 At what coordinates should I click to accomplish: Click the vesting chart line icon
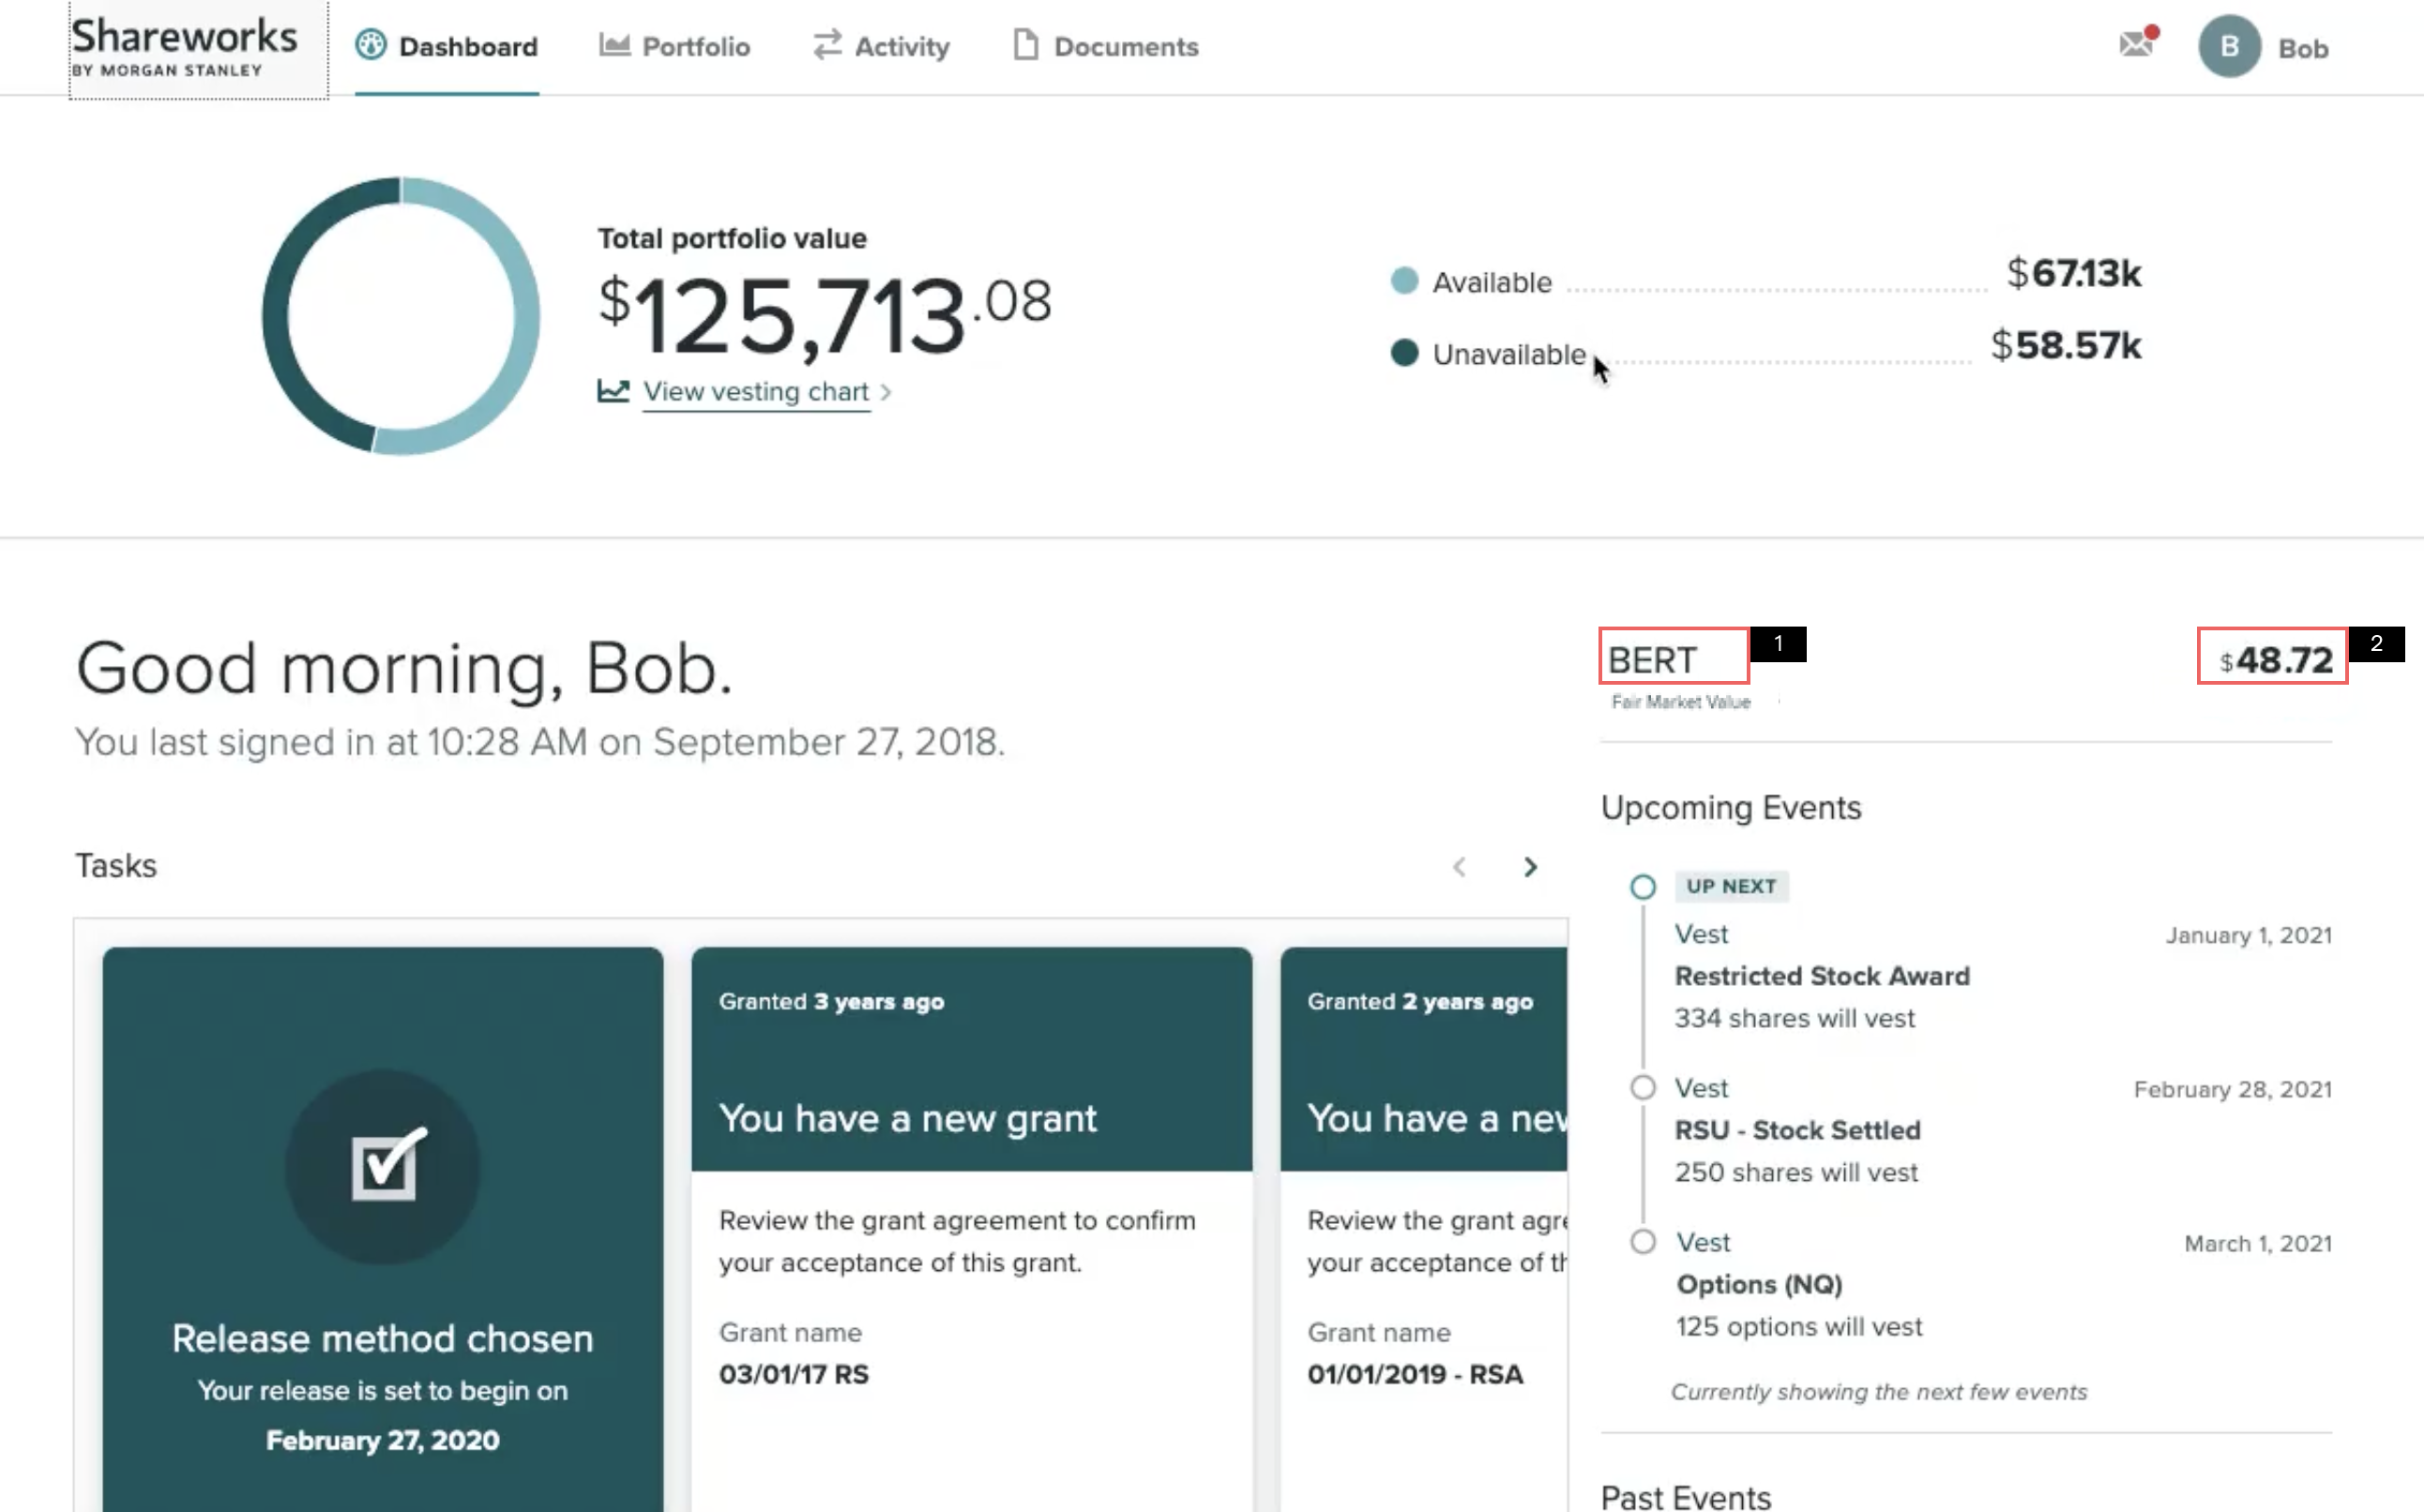tap(613, 391)
